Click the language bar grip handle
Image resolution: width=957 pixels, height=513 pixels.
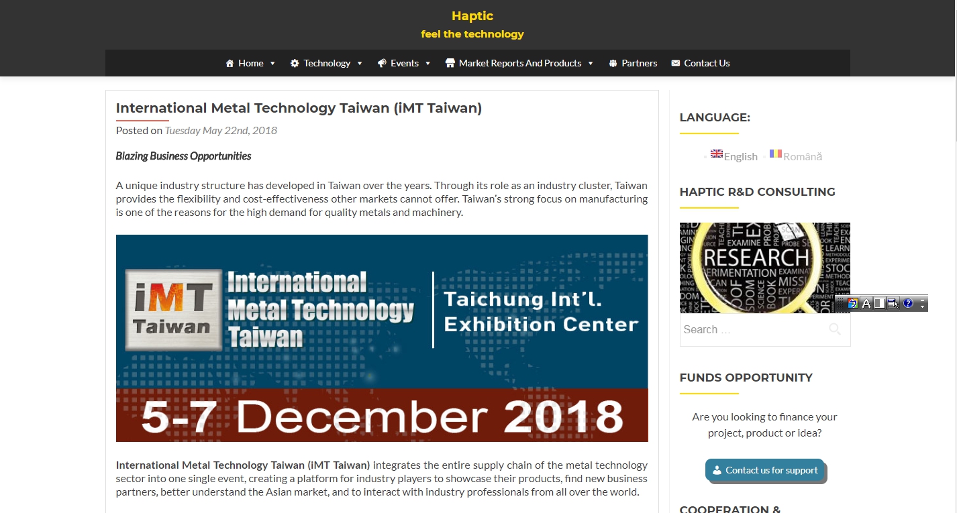click(840, 303)
